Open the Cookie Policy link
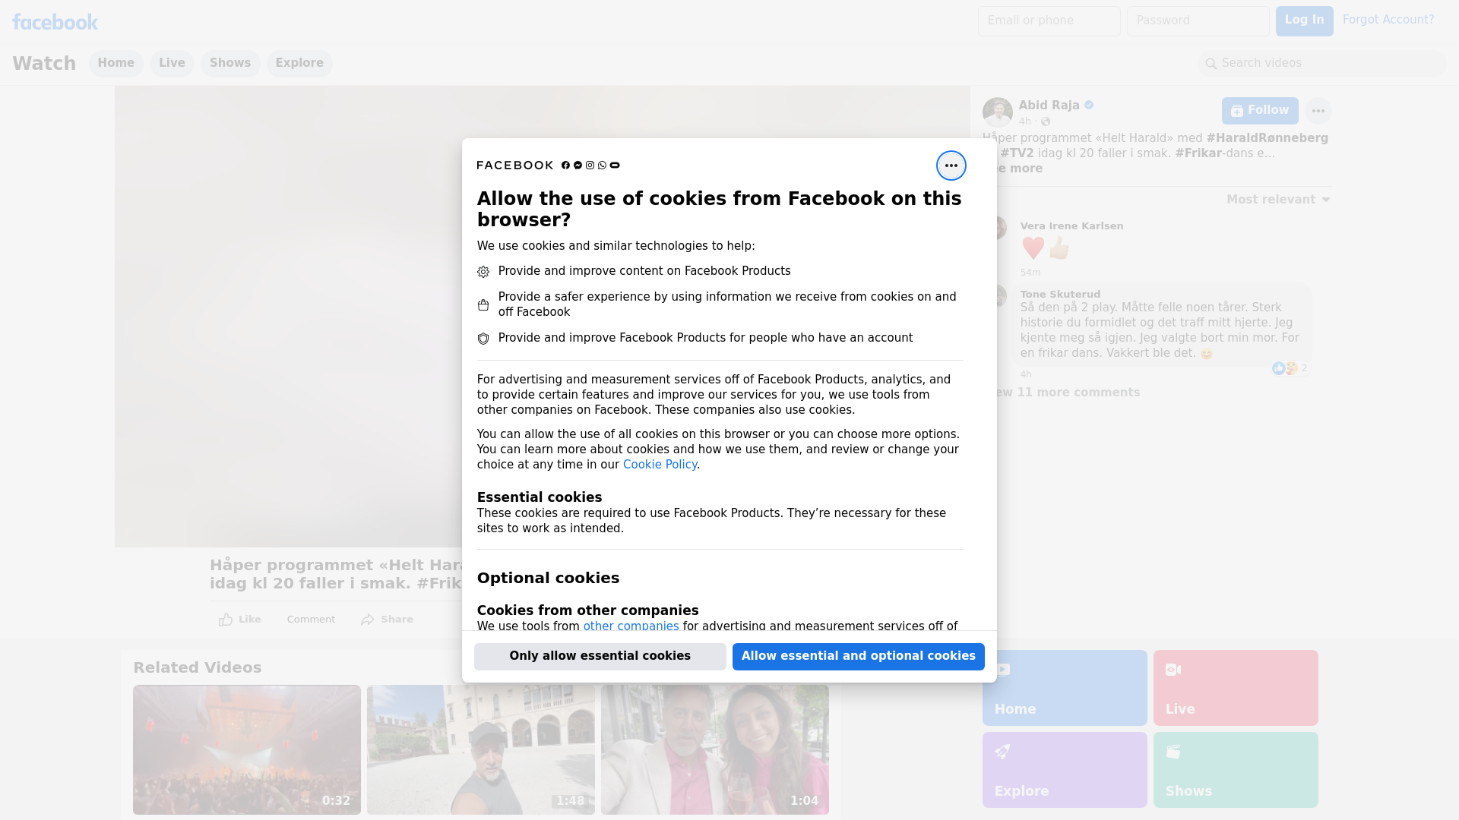Viewport: 1459px width, 820px height. point(660,465)
